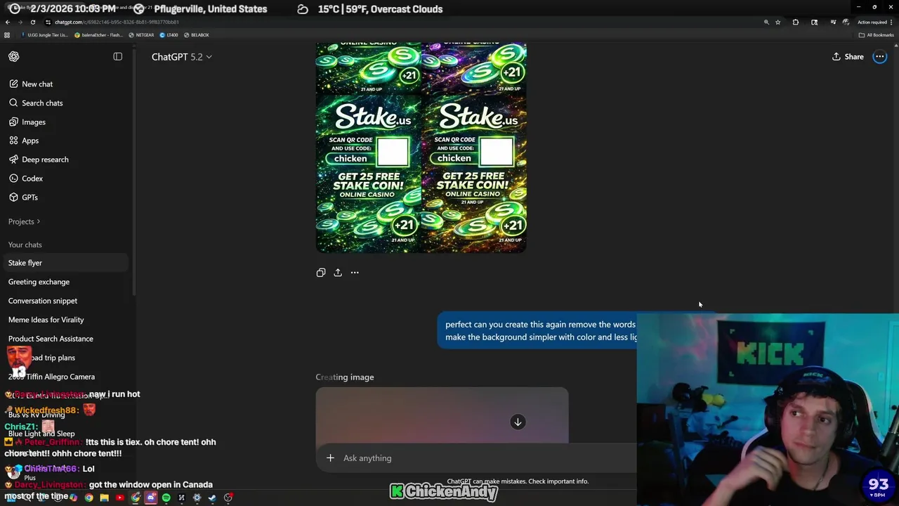This screenshot has width=899, height=506.
Task: Open the Meme Ideas for Virality chat
Action: 46,320
